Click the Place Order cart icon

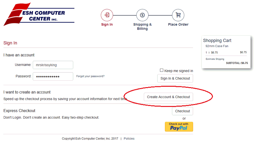[x=178, y=15]
